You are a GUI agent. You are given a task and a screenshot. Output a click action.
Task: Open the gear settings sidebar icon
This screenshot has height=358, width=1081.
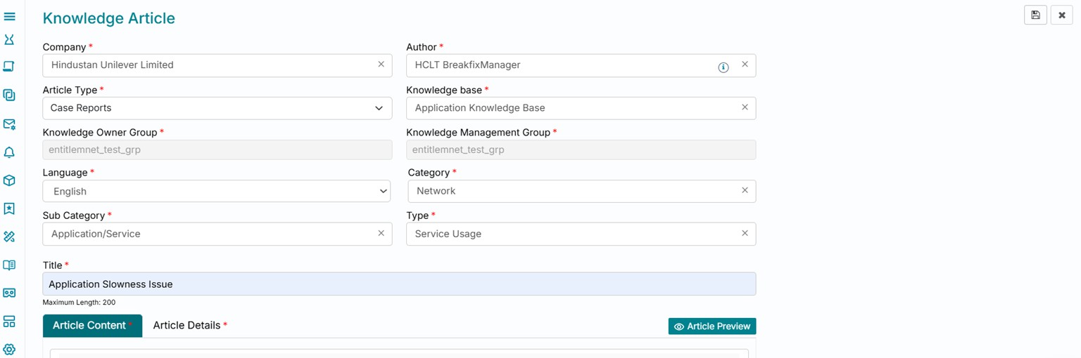(9, 349)
